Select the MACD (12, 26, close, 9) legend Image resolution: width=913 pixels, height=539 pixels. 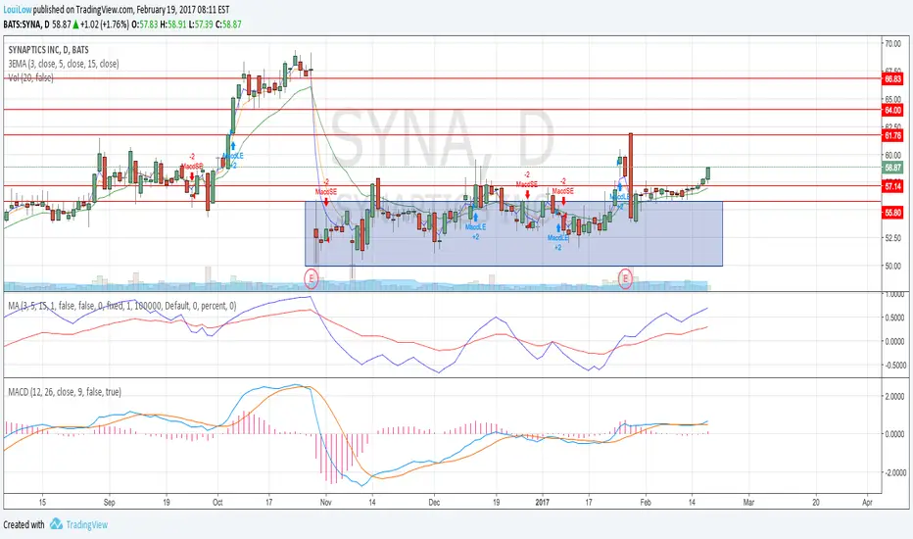click(65, 392)
